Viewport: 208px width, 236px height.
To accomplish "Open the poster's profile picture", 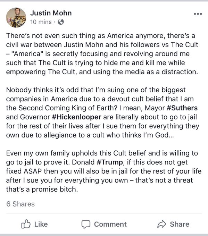I will click(16, 18).
